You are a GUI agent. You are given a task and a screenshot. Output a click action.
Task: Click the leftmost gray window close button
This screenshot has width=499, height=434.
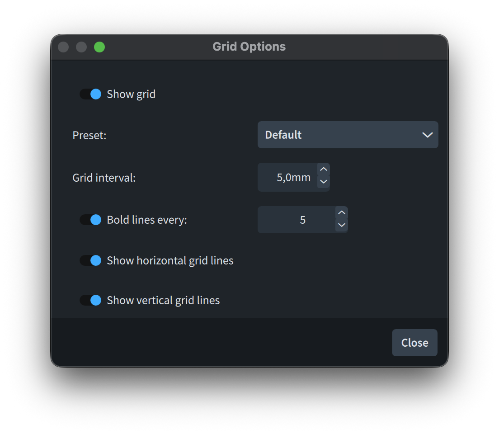[63, 47]
